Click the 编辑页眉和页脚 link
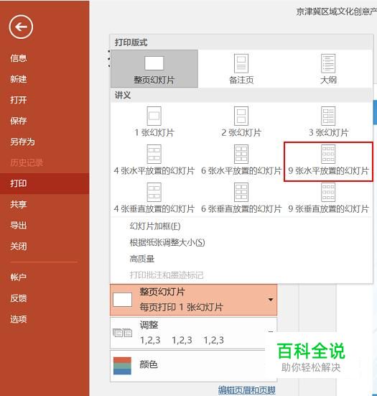 pos(246,390)
